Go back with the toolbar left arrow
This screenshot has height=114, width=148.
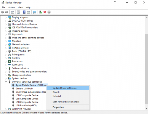(2, 12)
